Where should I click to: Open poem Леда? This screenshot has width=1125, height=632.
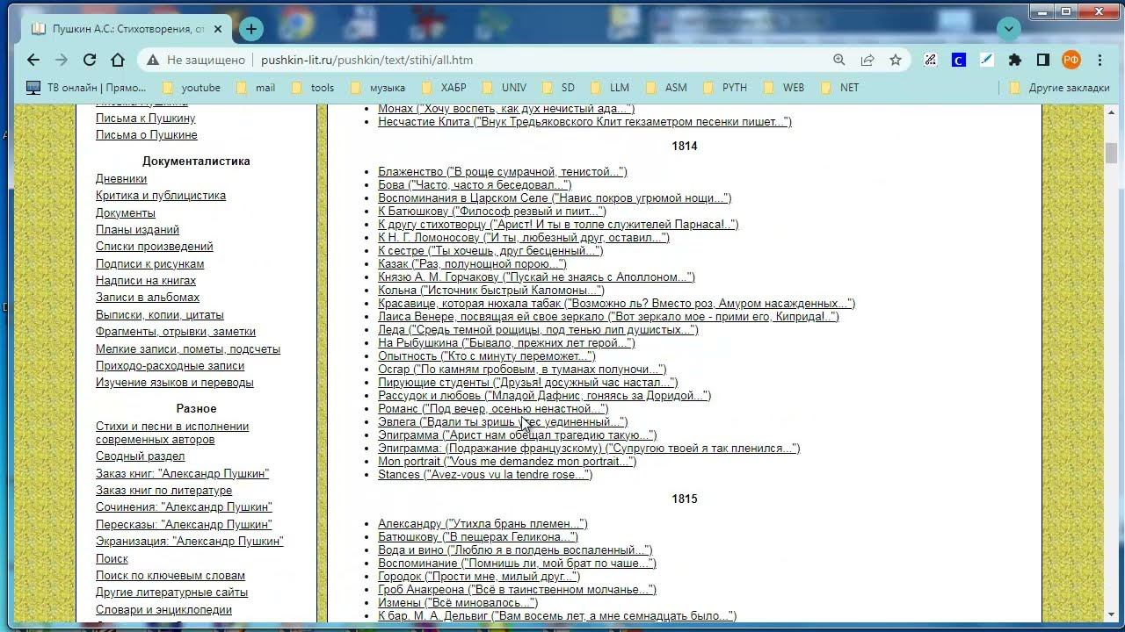538,330
